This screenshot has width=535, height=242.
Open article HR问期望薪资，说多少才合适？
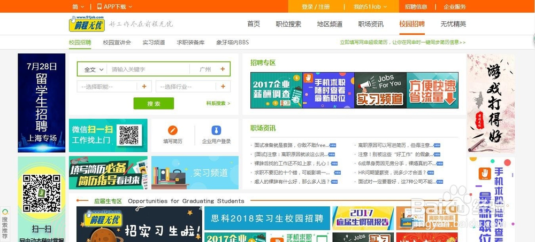pos(391,173)
